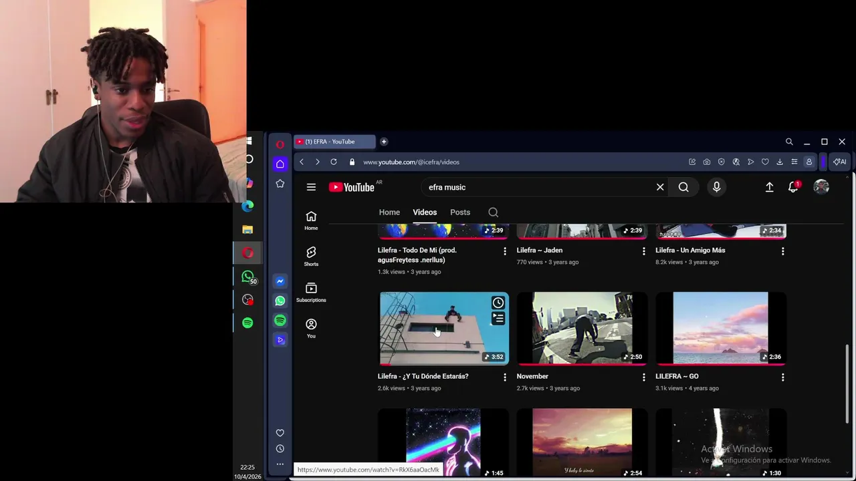Open File Explorer from Windows taskbar
This screenshot has width=856, height=481.
point(248,229)
